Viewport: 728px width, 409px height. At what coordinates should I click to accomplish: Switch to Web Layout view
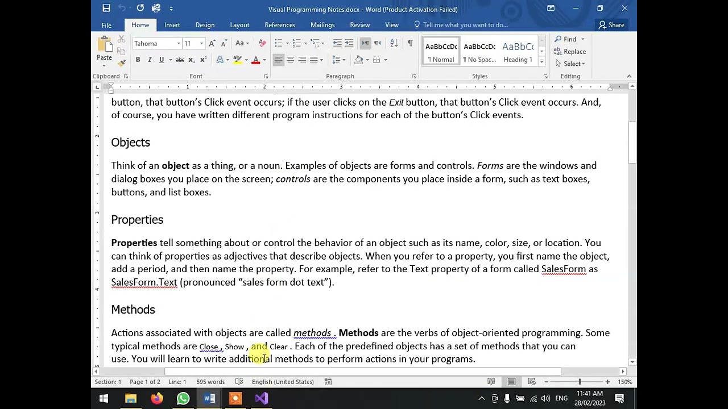tap(532, 382)
